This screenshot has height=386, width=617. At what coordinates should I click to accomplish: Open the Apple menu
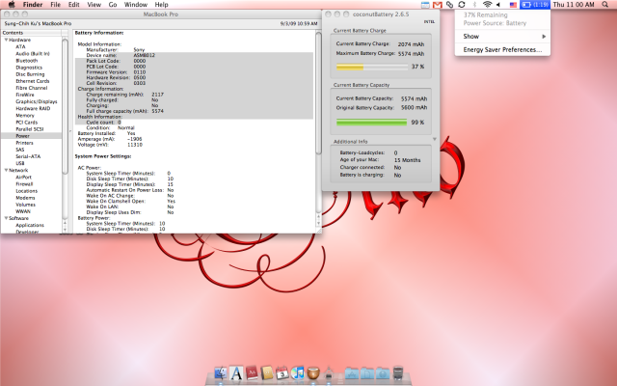12,4
